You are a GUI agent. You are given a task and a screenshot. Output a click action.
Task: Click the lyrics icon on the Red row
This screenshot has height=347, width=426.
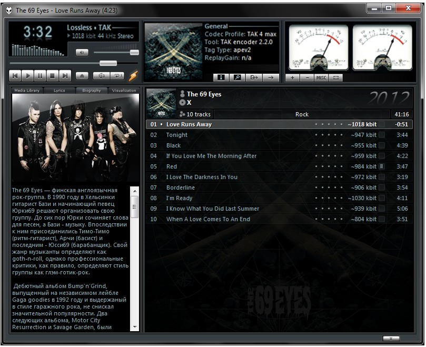(x=382, y=166)
